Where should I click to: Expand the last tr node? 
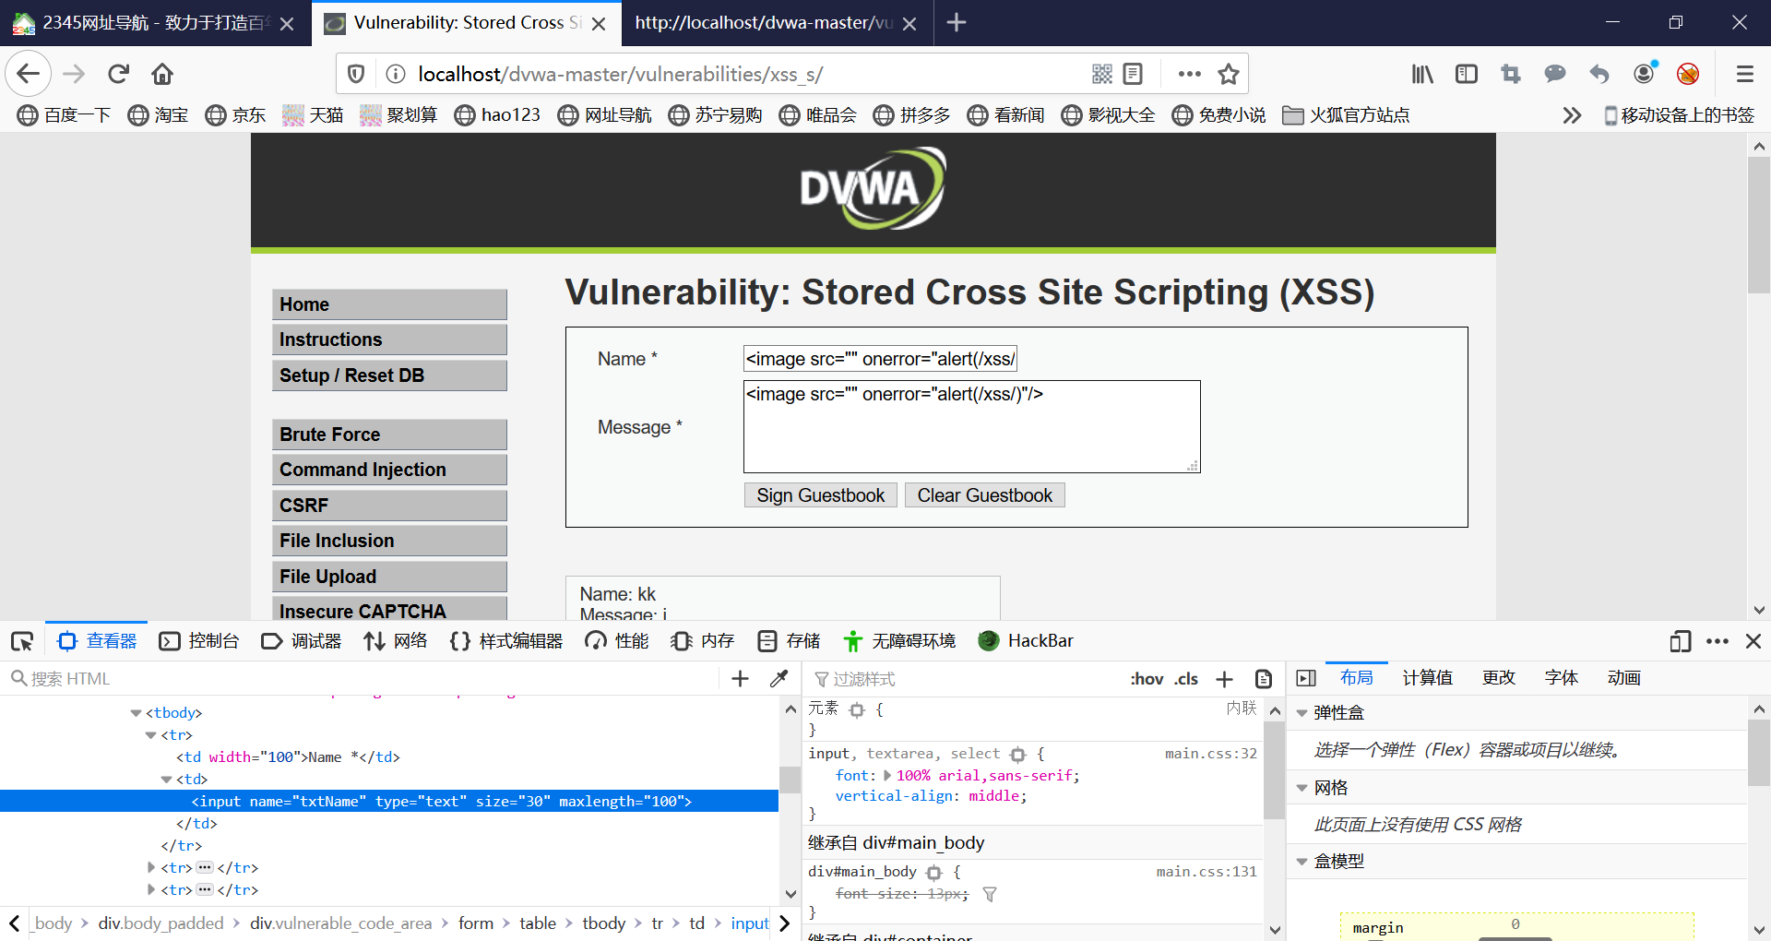(151, 890)
